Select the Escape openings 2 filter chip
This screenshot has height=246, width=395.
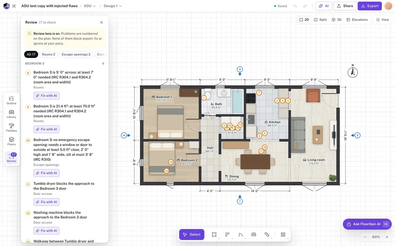click(x=76, y=54)
